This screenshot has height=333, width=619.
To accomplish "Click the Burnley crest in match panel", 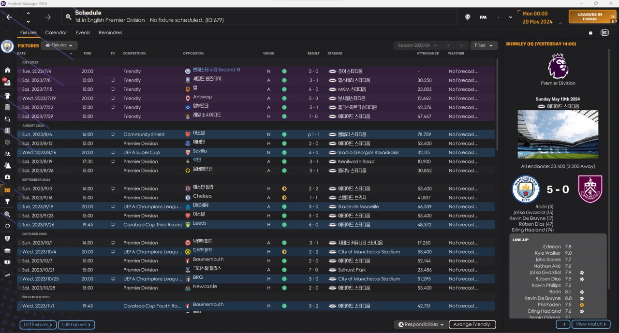I will pyautogui.click(x=590, y=189).
